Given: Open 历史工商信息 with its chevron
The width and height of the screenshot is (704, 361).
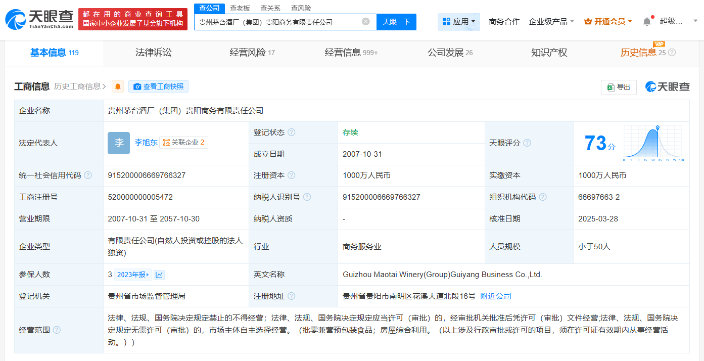Looking at the screenshot, I should [x=80, y=86].
